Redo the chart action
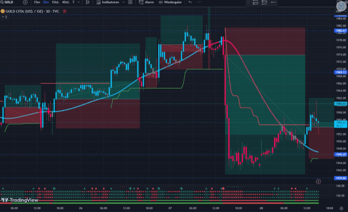Viewport: 348px width, 212px height. [199, 2]
